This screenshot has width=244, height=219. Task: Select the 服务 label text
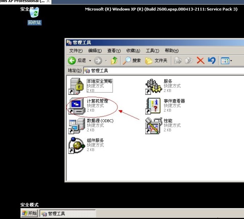tap(168, 81)
